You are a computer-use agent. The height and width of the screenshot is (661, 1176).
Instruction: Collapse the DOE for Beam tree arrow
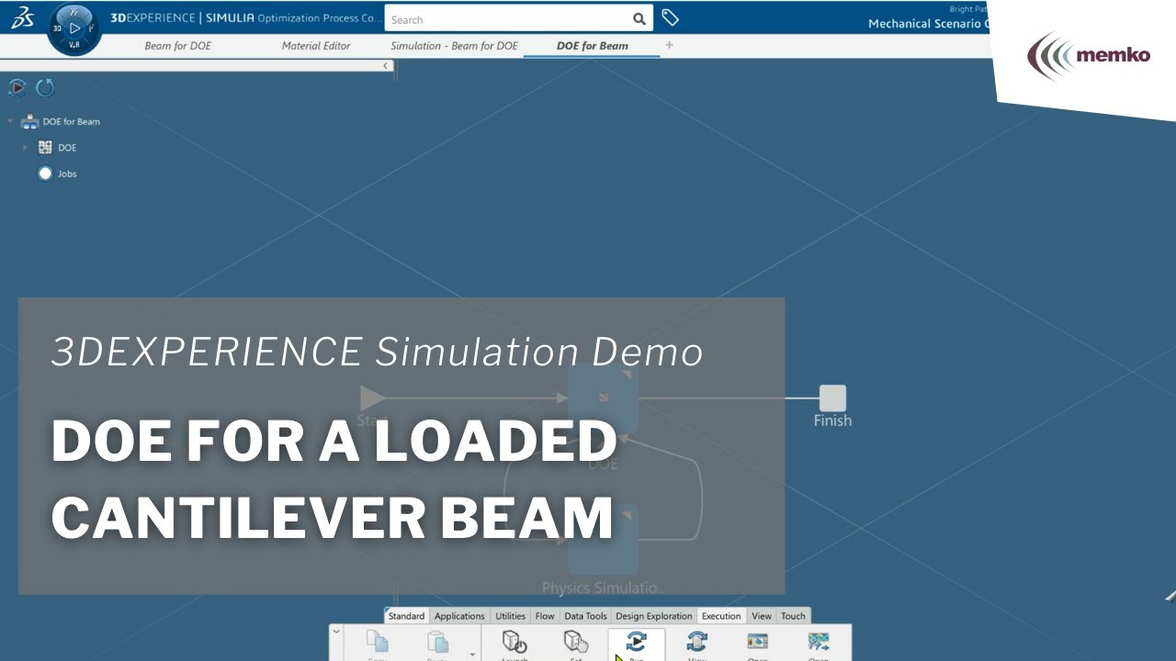[11, 121]
